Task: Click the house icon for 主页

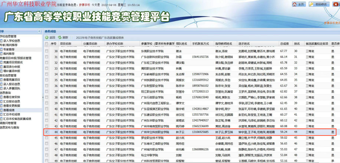Action: [x=295, y=4]
